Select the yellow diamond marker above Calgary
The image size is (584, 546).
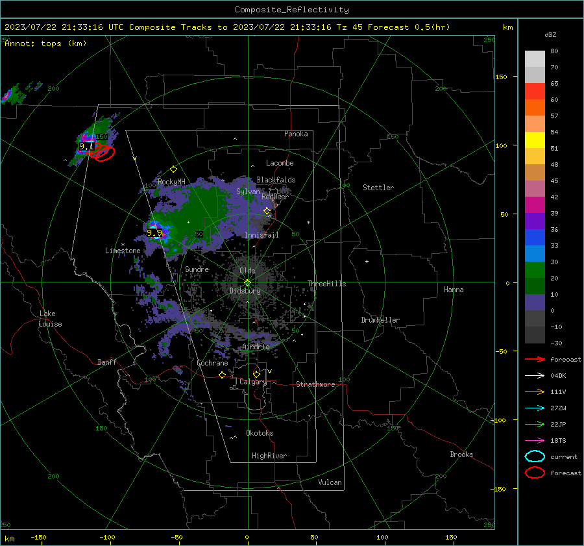(x=256, y=374)
